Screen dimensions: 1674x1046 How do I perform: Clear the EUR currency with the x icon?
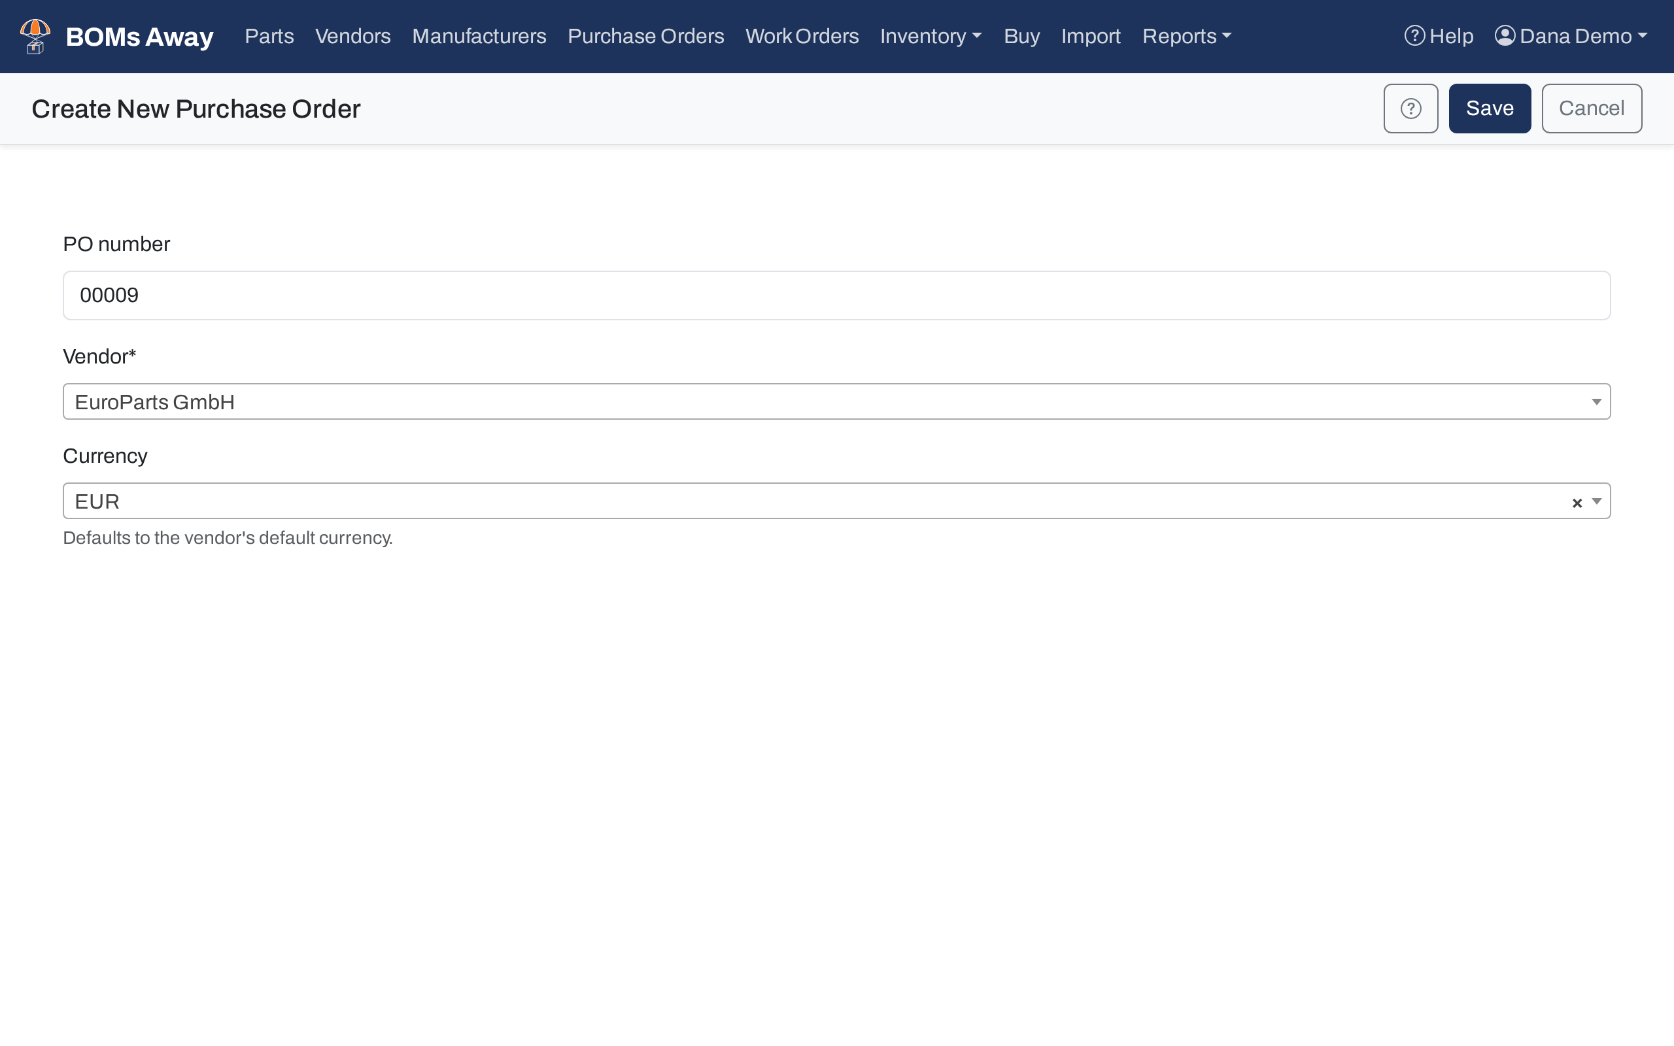click(x=1577, y=503)
